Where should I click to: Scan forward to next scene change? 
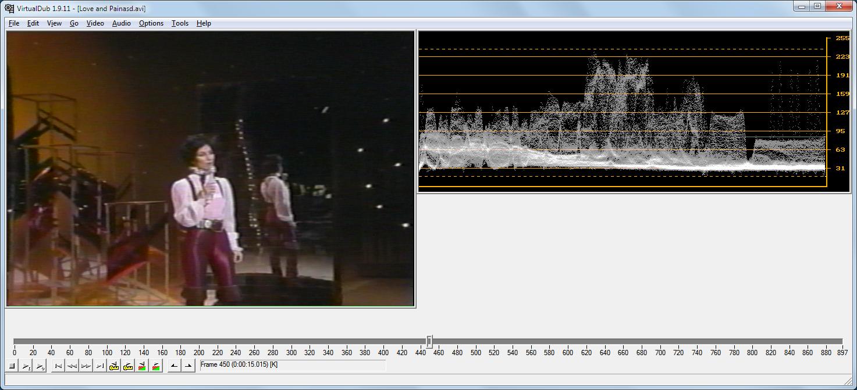point(156,366)
